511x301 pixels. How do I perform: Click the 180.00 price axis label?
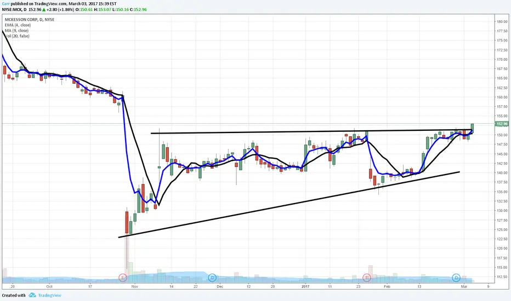[502, 22]
